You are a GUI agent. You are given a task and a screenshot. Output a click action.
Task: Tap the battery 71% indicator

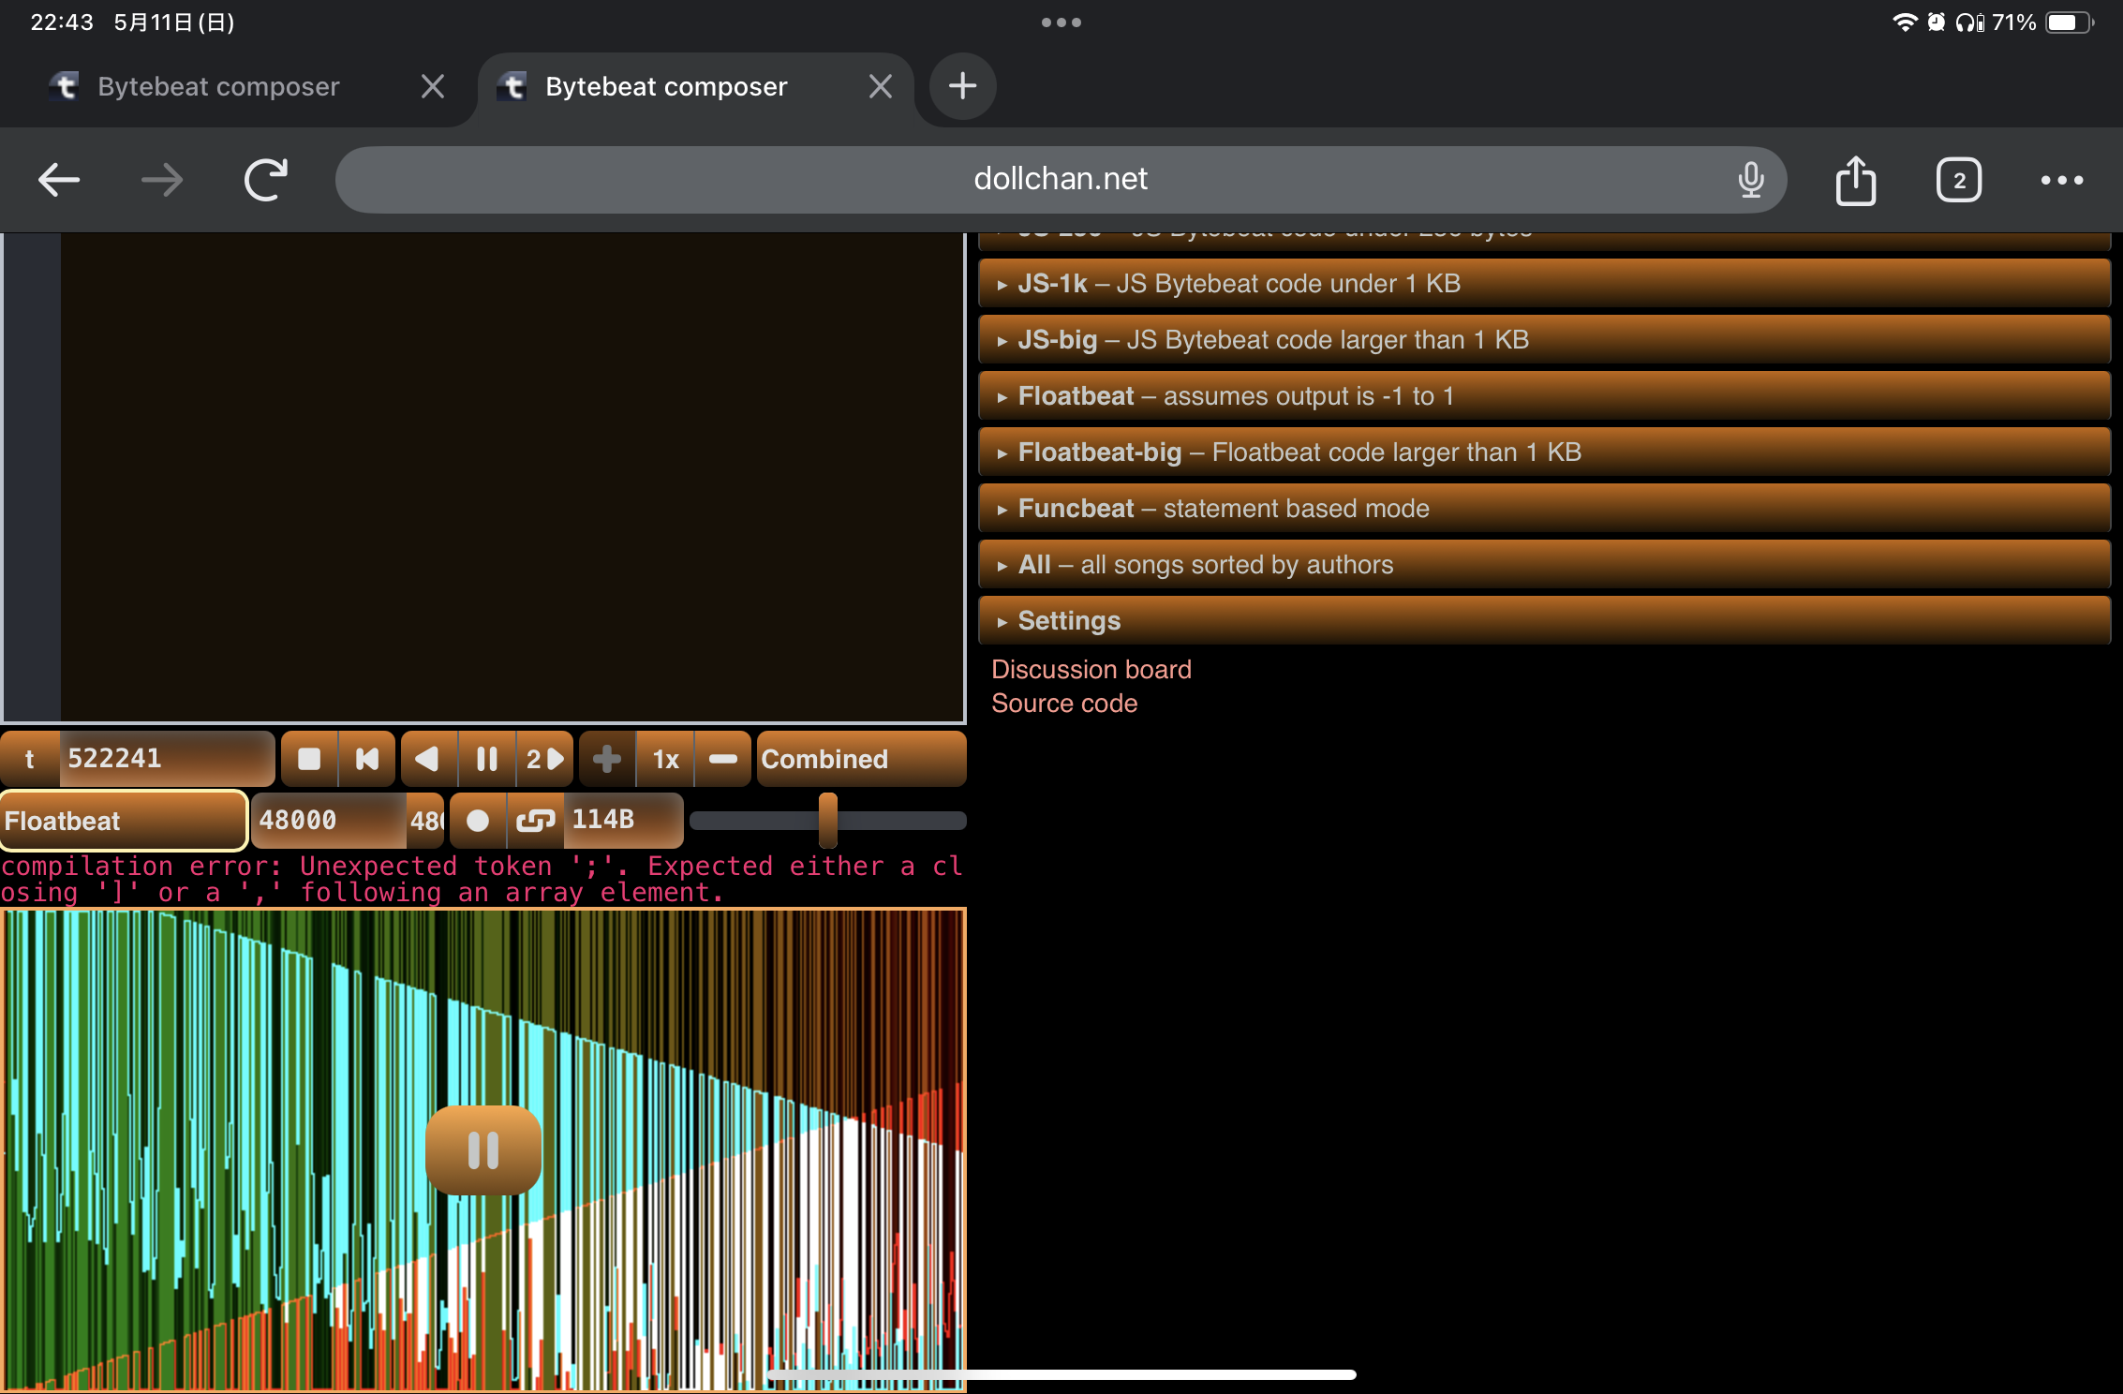[x=2042, y=22]
